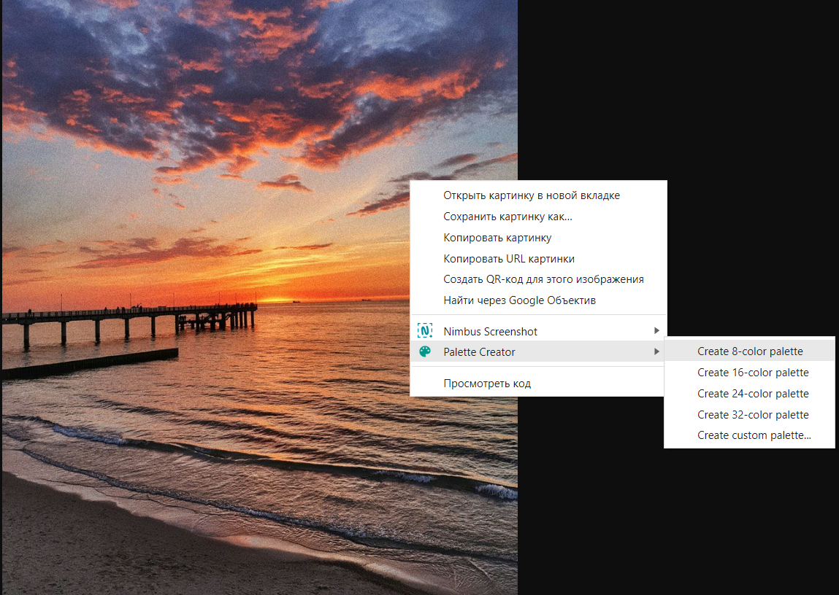This screenshot has height=595, width=839.
Task: Expand the Nimbus Screenshot submenu arrow
Action: 657,331
